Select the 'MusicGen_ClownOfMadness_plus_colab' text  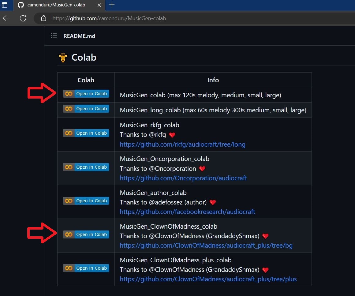[x=176, y=260]
